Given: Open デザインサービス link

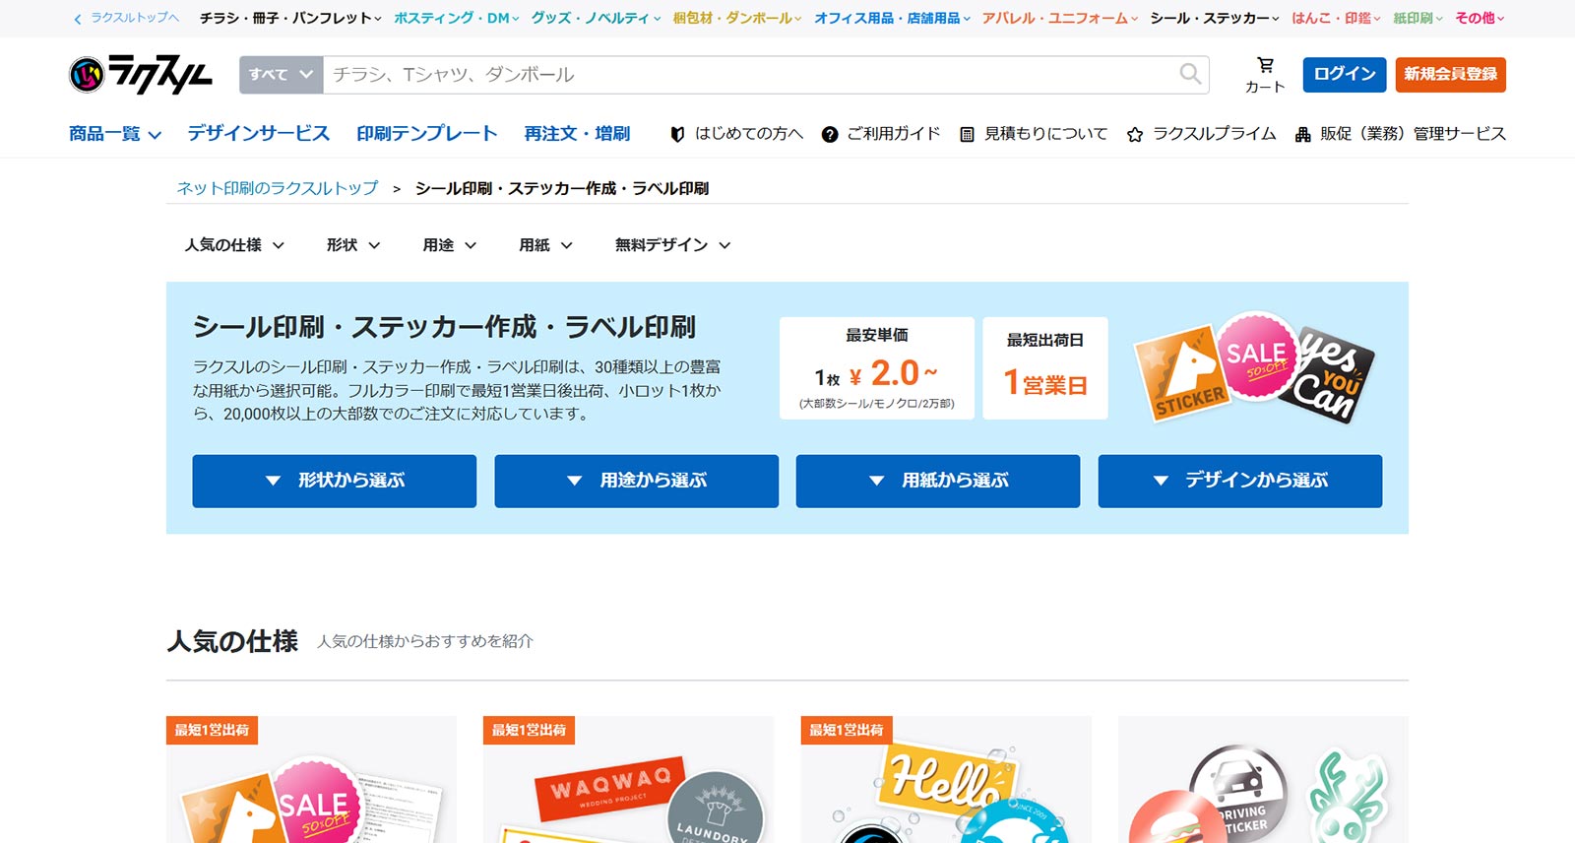Looking at the screenshot, I should click(259, 133).
